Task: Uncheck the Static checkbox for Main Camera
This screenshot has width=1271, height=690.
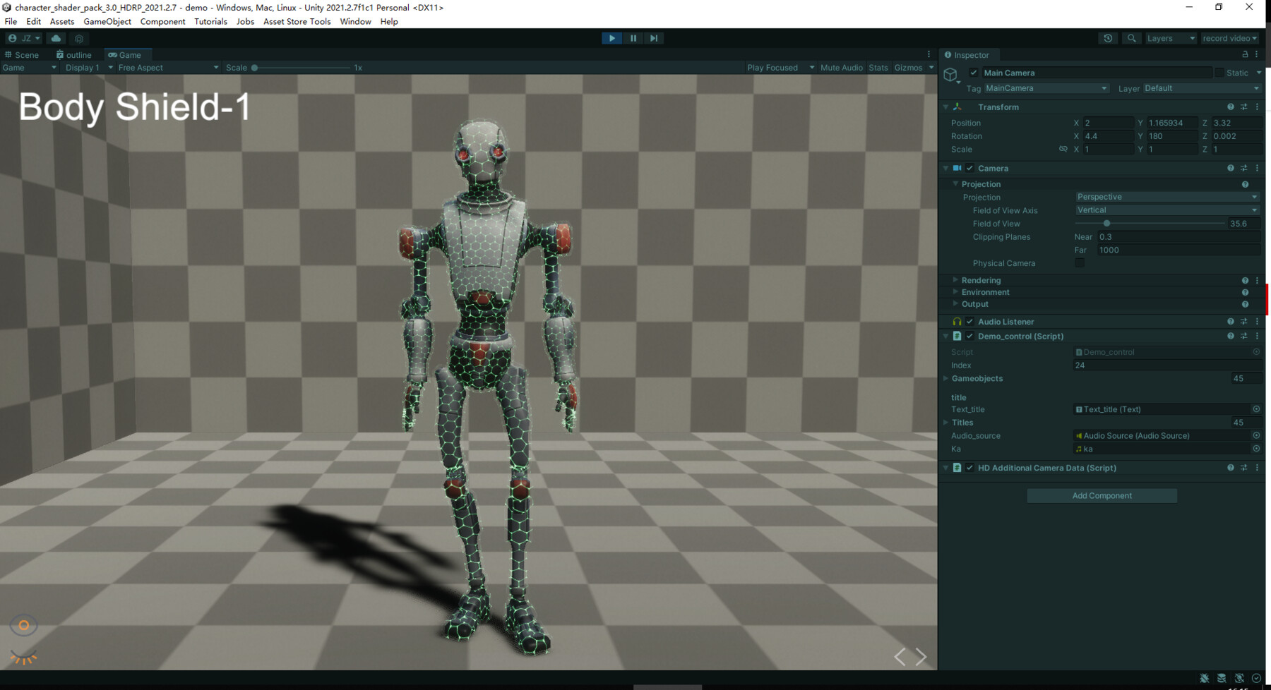Action: point(1219,73)
